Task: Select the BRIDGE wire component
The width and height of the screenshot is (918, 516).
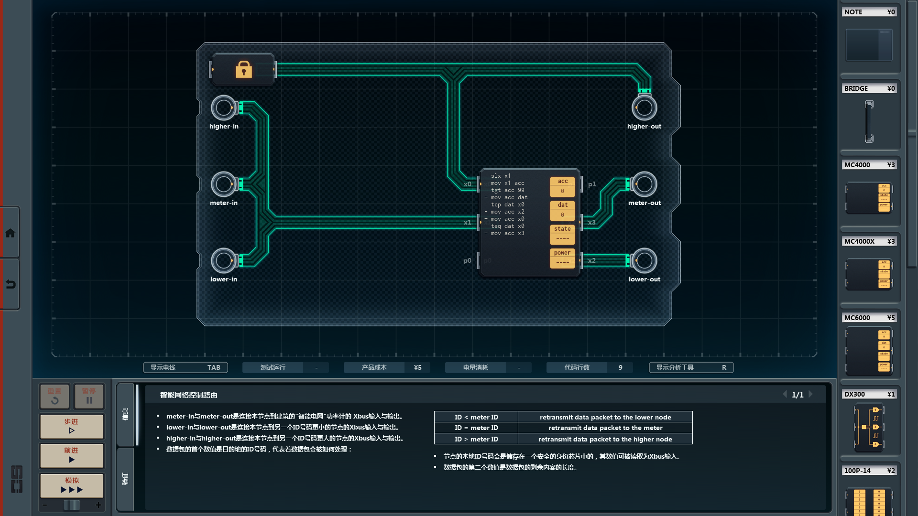Action: [x=869, y=121]
